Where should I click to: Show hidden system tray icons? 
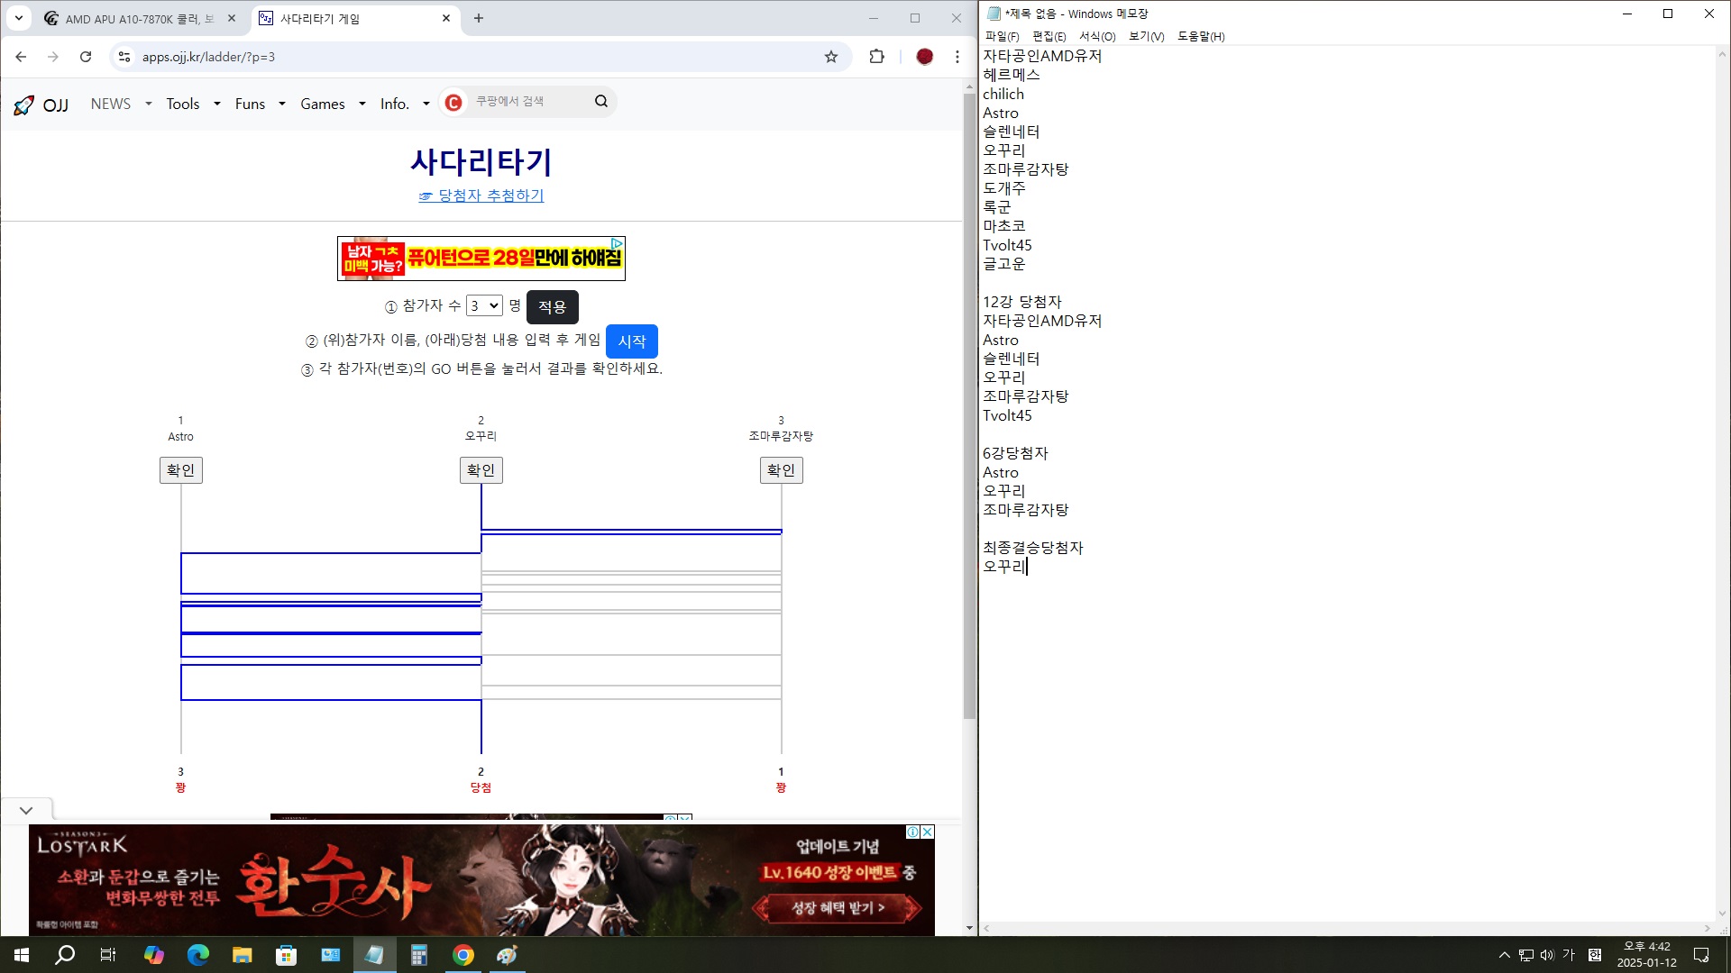pyautogui.click(x=1504, y=955)
